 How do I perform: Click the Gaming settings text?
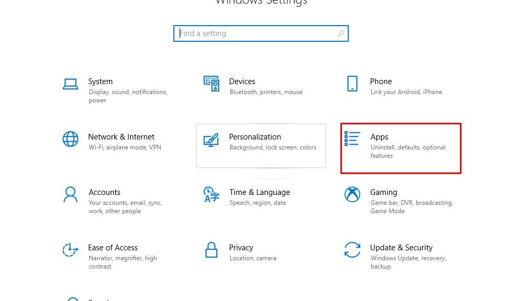point(384,192)
